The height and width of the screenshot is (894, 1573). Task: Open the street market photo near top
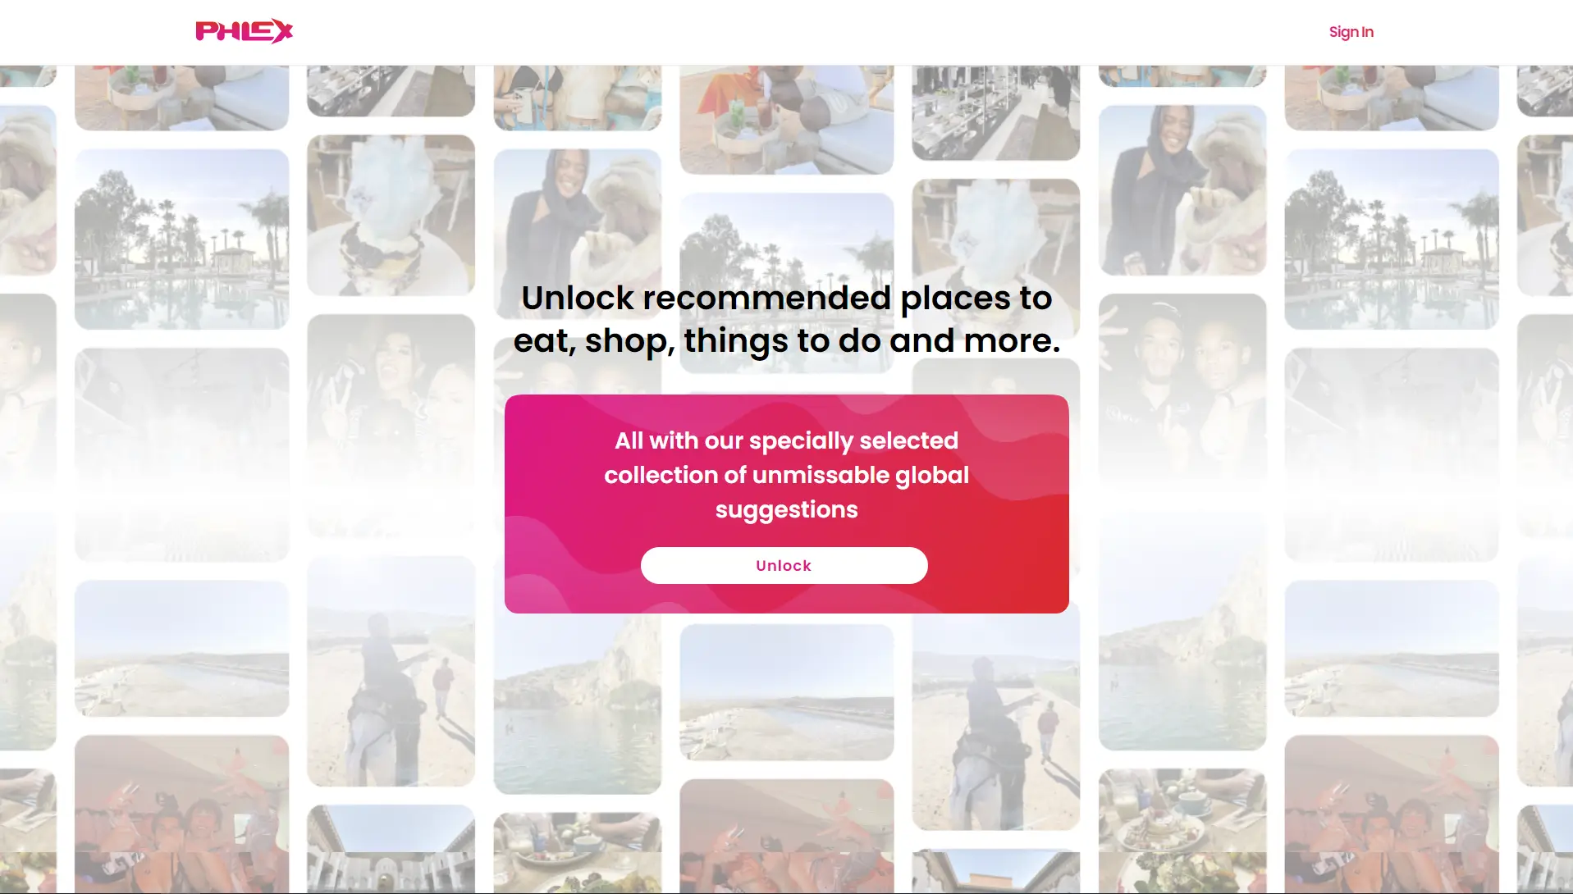pos(995,112)
